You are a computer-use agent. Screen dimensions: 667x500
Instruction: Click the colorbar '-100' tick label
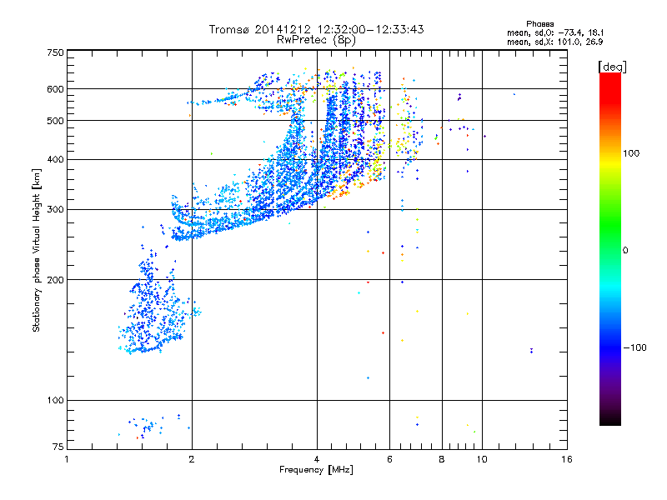click(634, 347)
